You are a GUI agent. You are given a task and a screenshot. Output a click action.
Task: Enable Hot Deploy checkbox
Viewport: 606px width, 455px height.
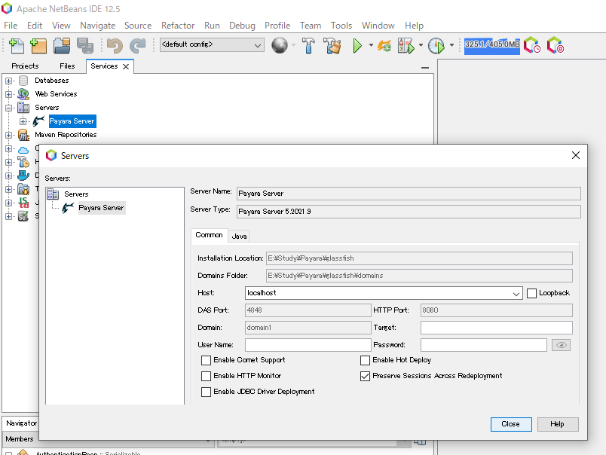365,360
